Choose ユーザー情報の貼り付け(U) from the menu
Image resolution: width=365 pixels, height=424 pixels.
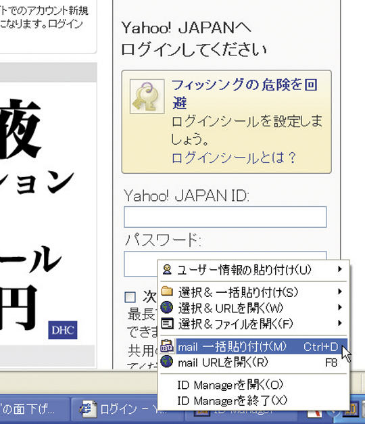pyautogui.click(x=253, y=270)
